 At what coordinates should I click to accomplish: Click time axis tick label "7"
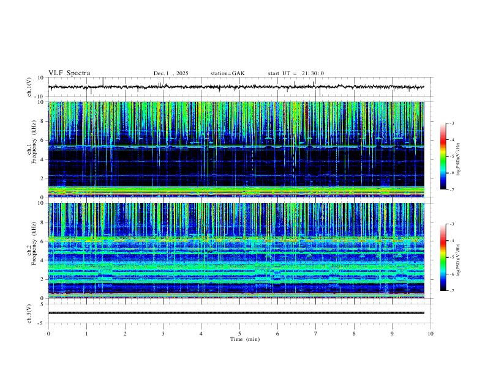(x=316, y=334)
